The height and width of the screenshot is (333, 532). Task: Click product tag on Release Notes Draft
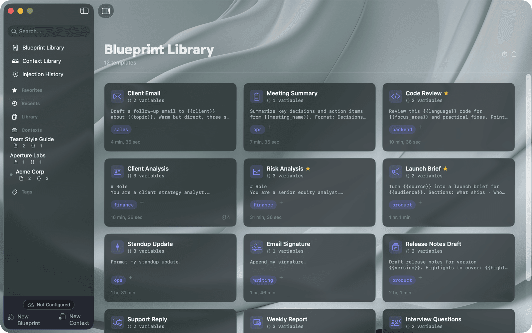coord(402,280)
